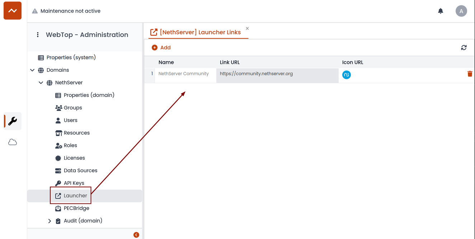Click the https://community.nethserver.org URL cell
Screen dimensions: 475x239
(x=277, y=75)
